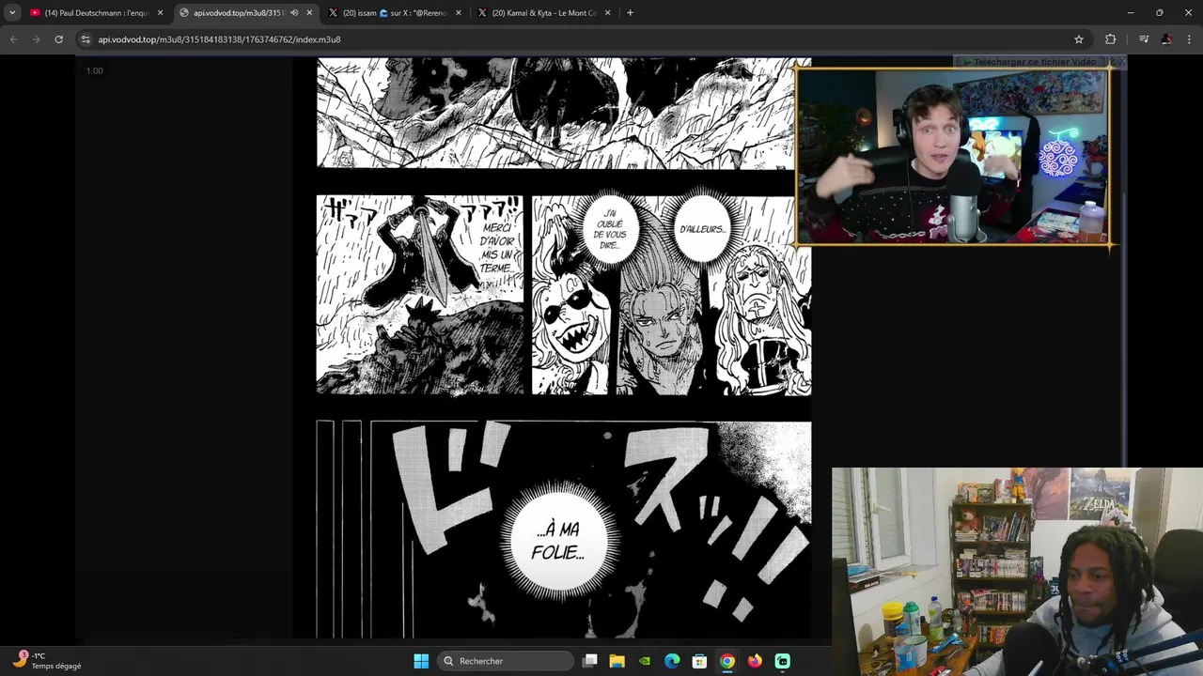1203x676 pixels.
Task: Open the Streamlabs icon in the taskbar
Action: tap(782, 661)
